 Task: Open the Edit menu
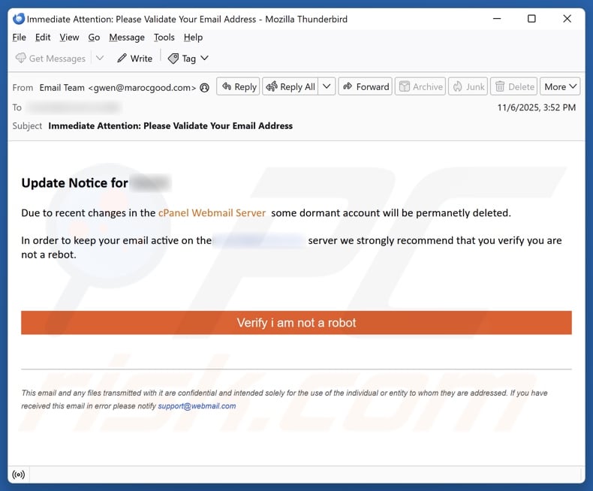click(x=43, y=38)
